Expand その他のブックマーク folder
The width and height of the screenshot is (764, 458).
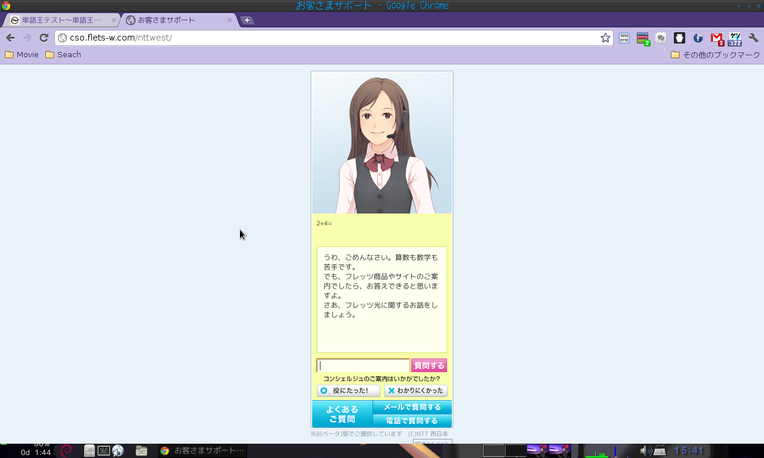[x=715, y=55]
